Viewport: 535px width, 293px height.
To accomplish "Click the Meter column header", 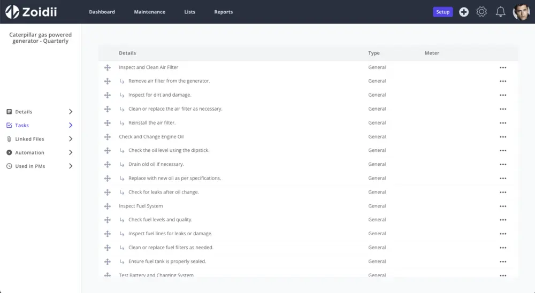I will 432,53.
